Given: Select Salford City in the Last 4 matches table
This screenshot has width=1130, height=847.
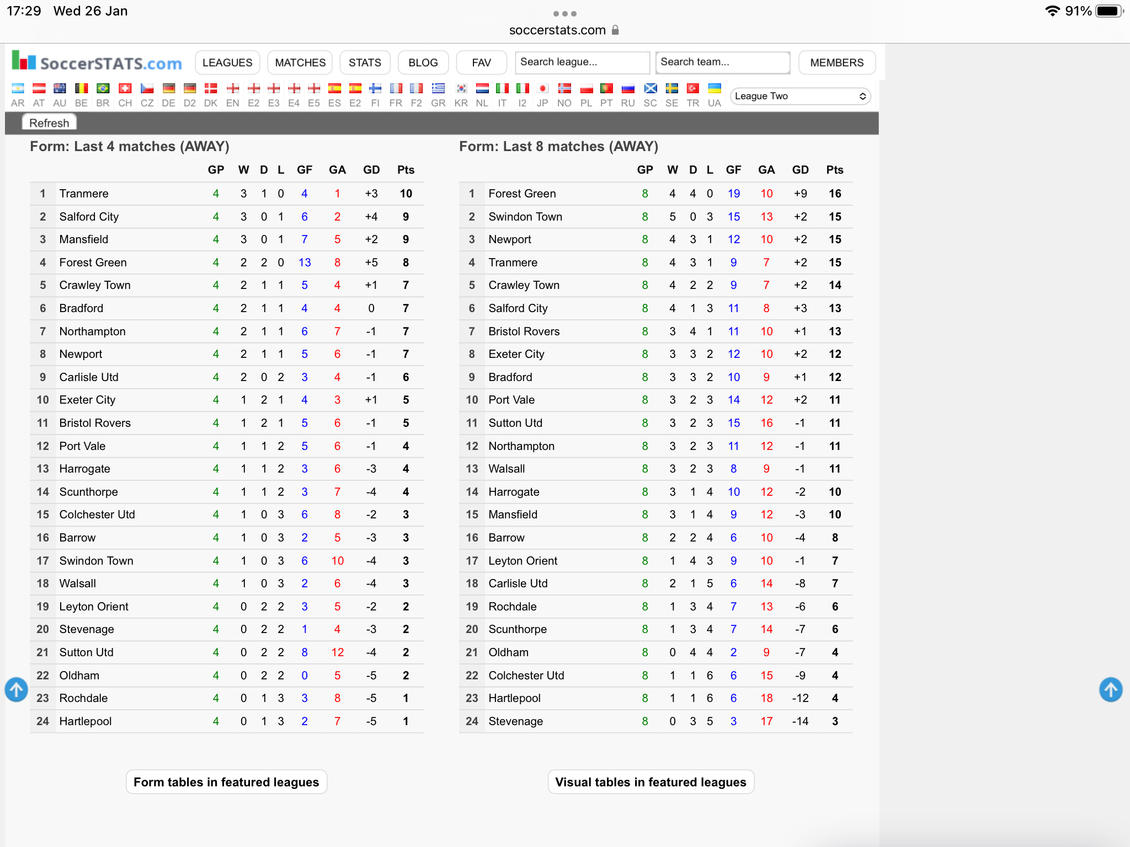Looking at the screenshot, I should point(89,217).
